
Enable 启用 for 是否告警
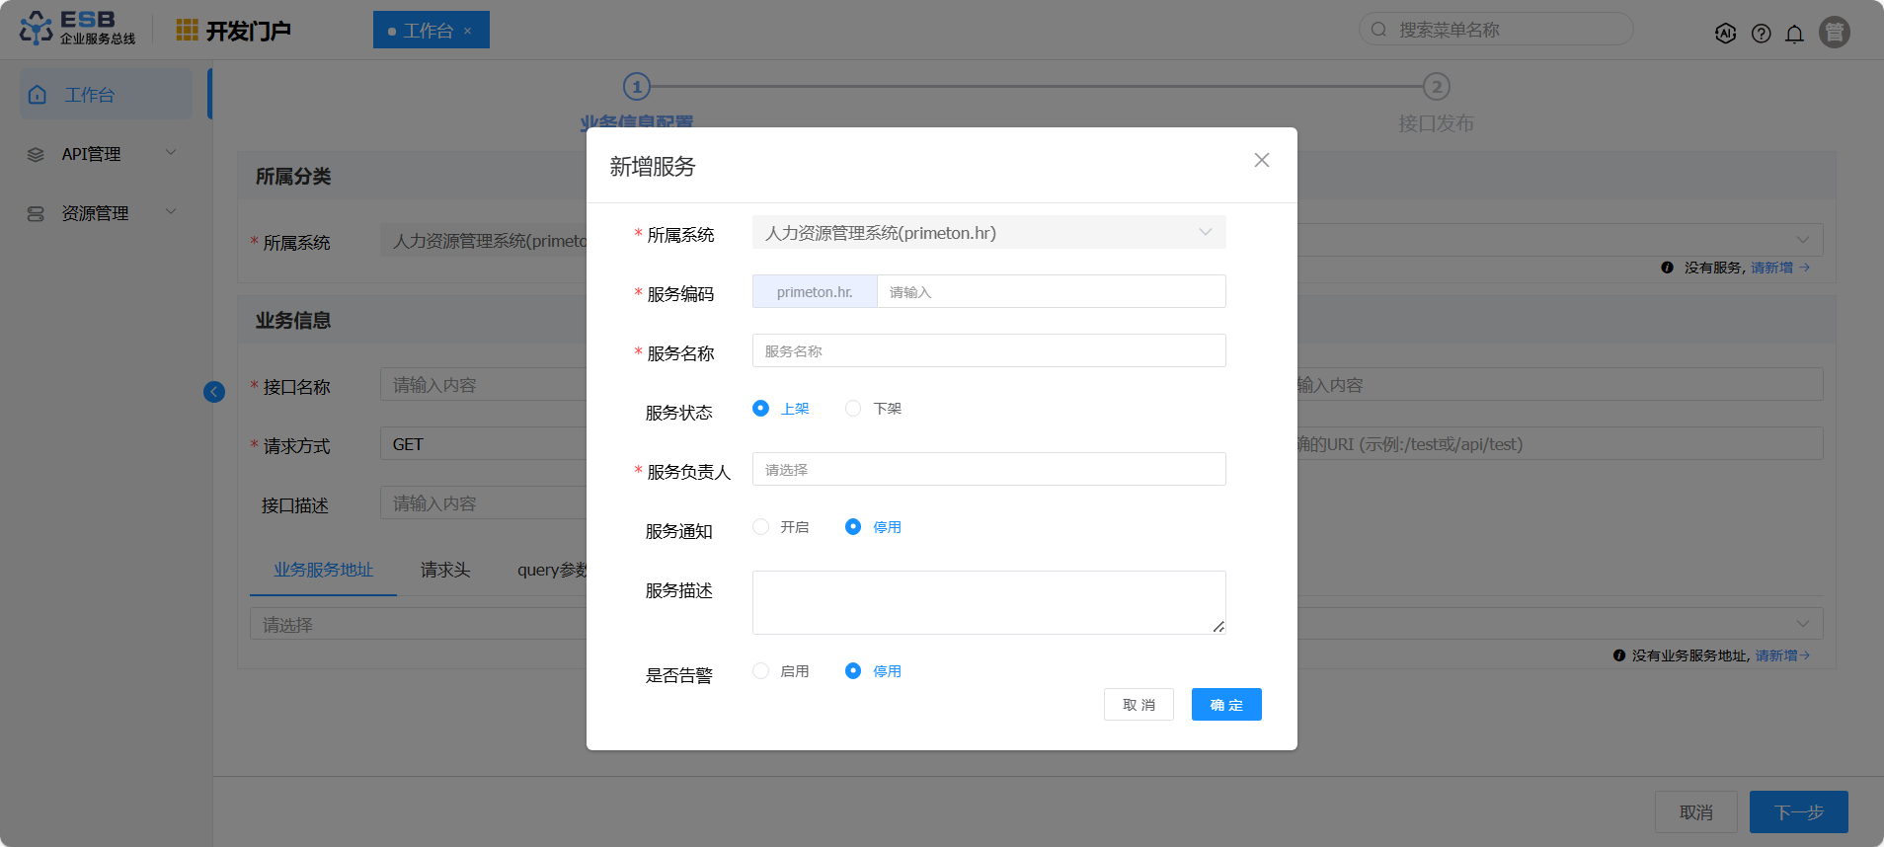(x=760, y=671)
